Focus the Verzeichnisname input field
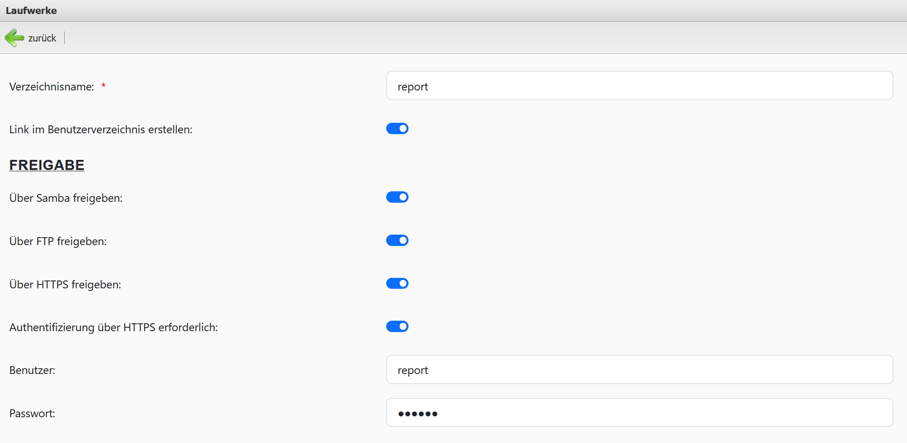This screenshot has width=907, height=443. 639,86
